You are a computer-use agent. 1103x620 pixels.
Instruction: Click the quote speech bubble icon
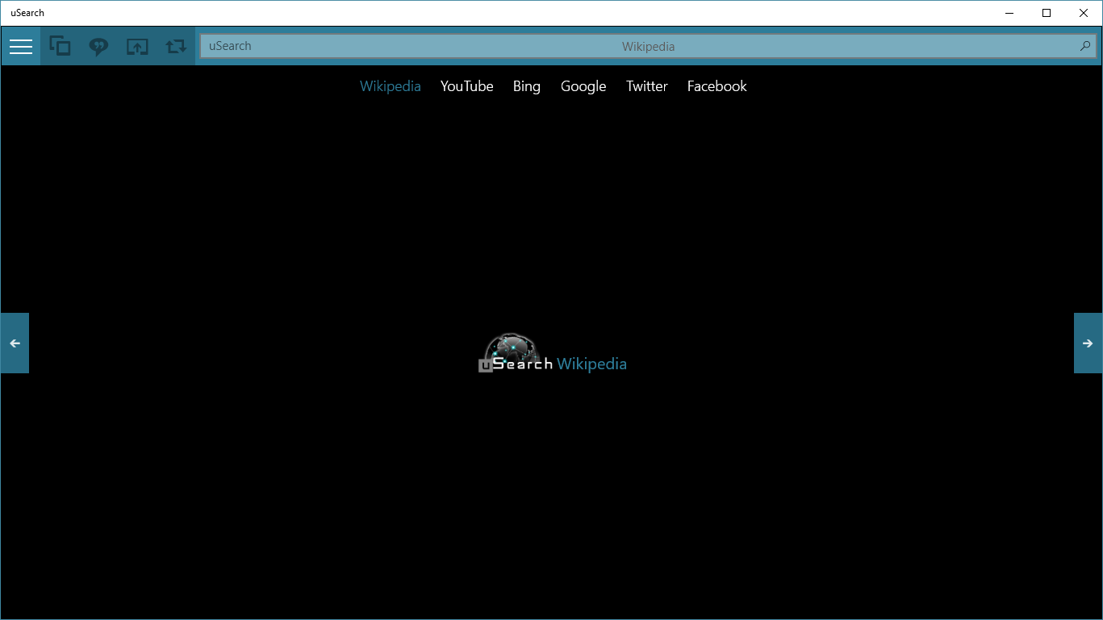click(x=98, y=46)
